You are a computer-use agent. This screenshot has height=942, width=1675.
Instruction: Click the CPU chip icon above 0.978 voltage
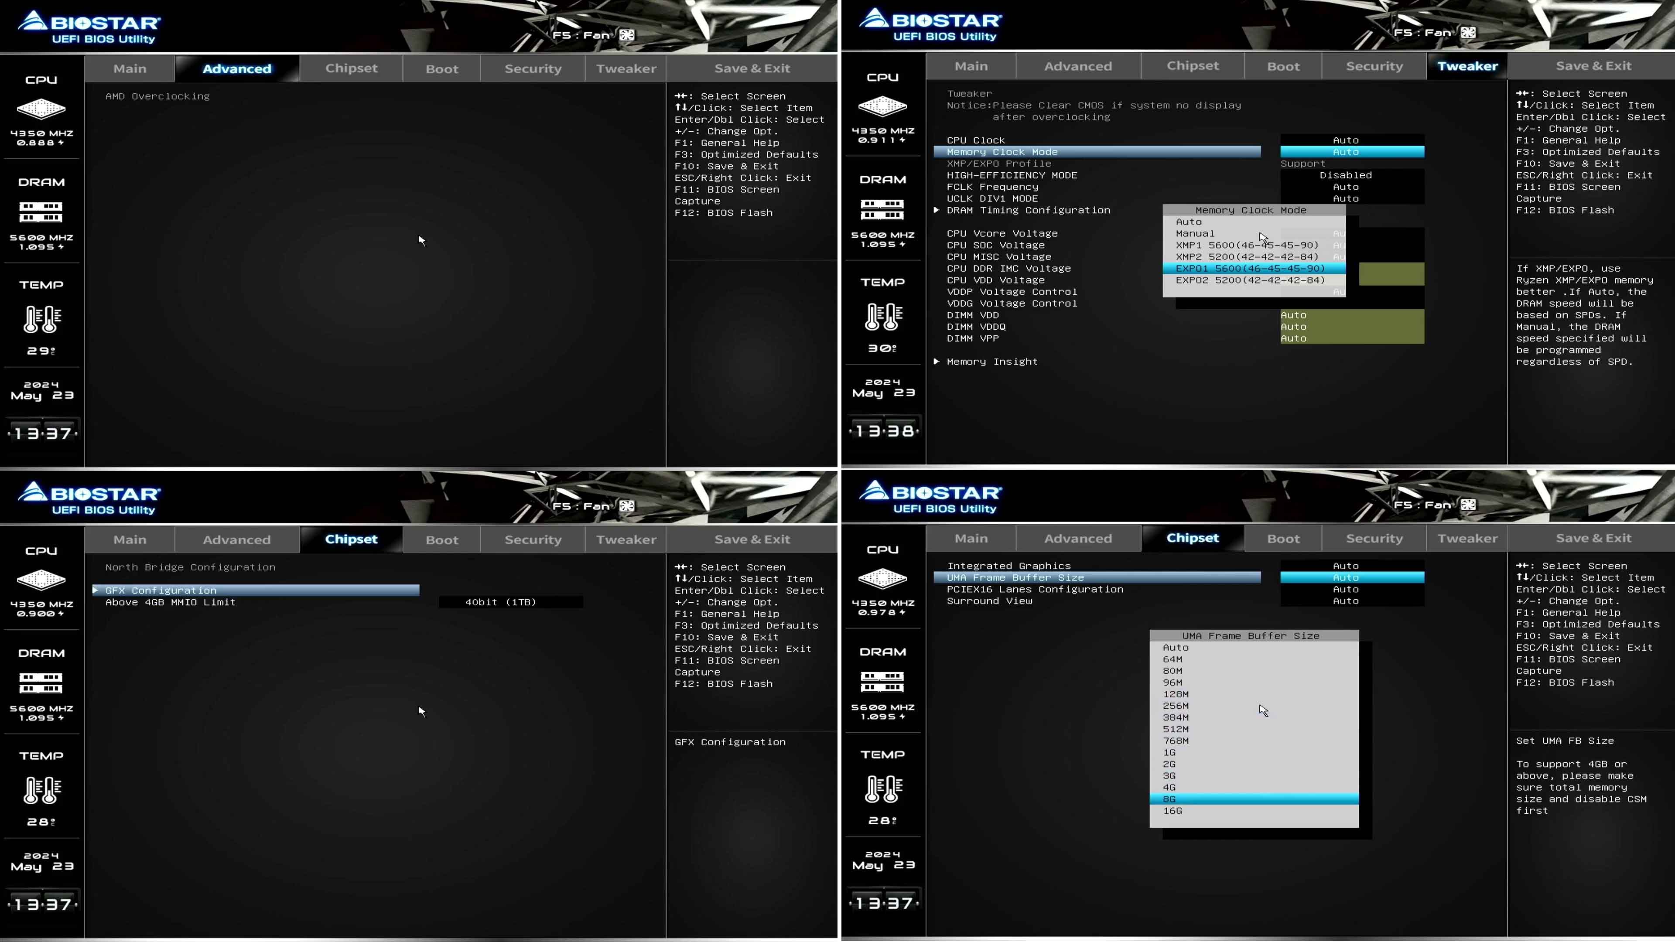pos(882,578)
